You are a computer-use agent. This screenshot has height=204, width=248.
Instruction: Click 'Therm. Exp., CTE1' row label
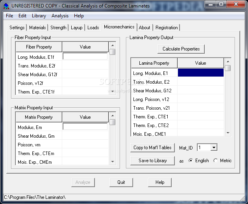point(150,117)
